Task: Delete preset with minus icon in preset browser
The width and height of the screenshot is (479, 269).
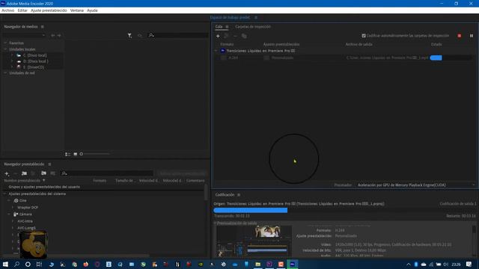Action: (x=15, y=173)
